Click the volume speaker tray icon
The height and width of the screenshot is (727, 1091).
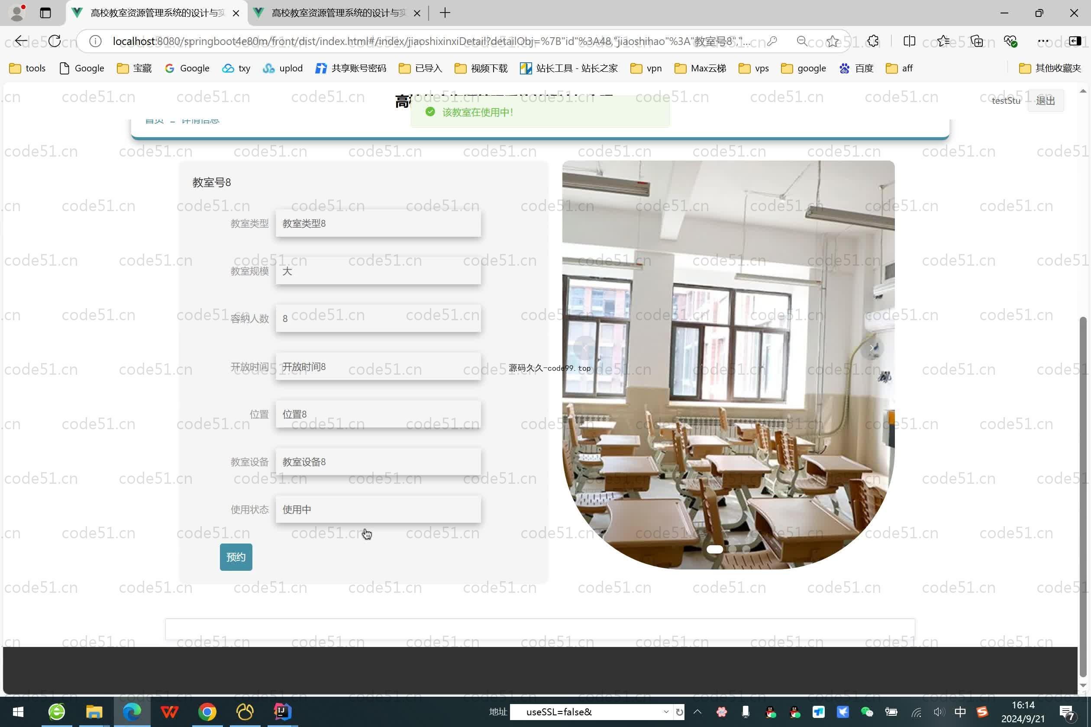pyautogui.click(x=939, y=712)
